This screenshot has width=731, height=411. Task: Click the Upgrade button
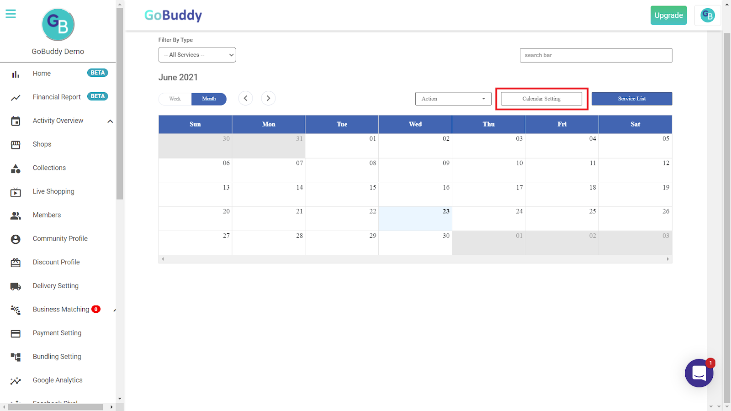[668, 15]
